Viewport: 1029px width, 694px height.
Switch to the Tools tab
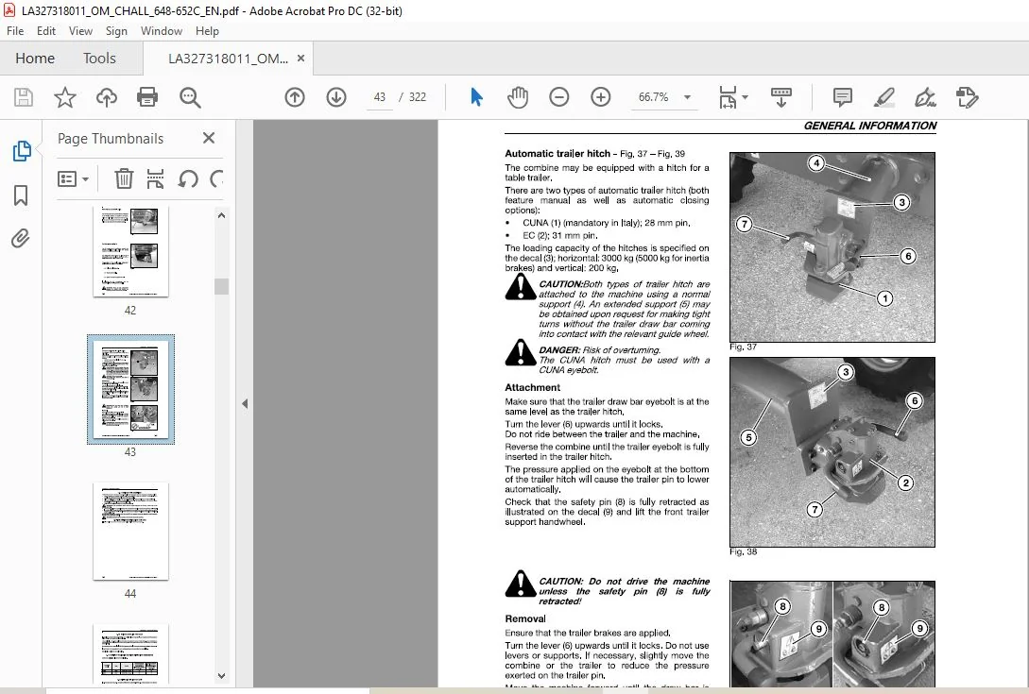tap(99, 59)
